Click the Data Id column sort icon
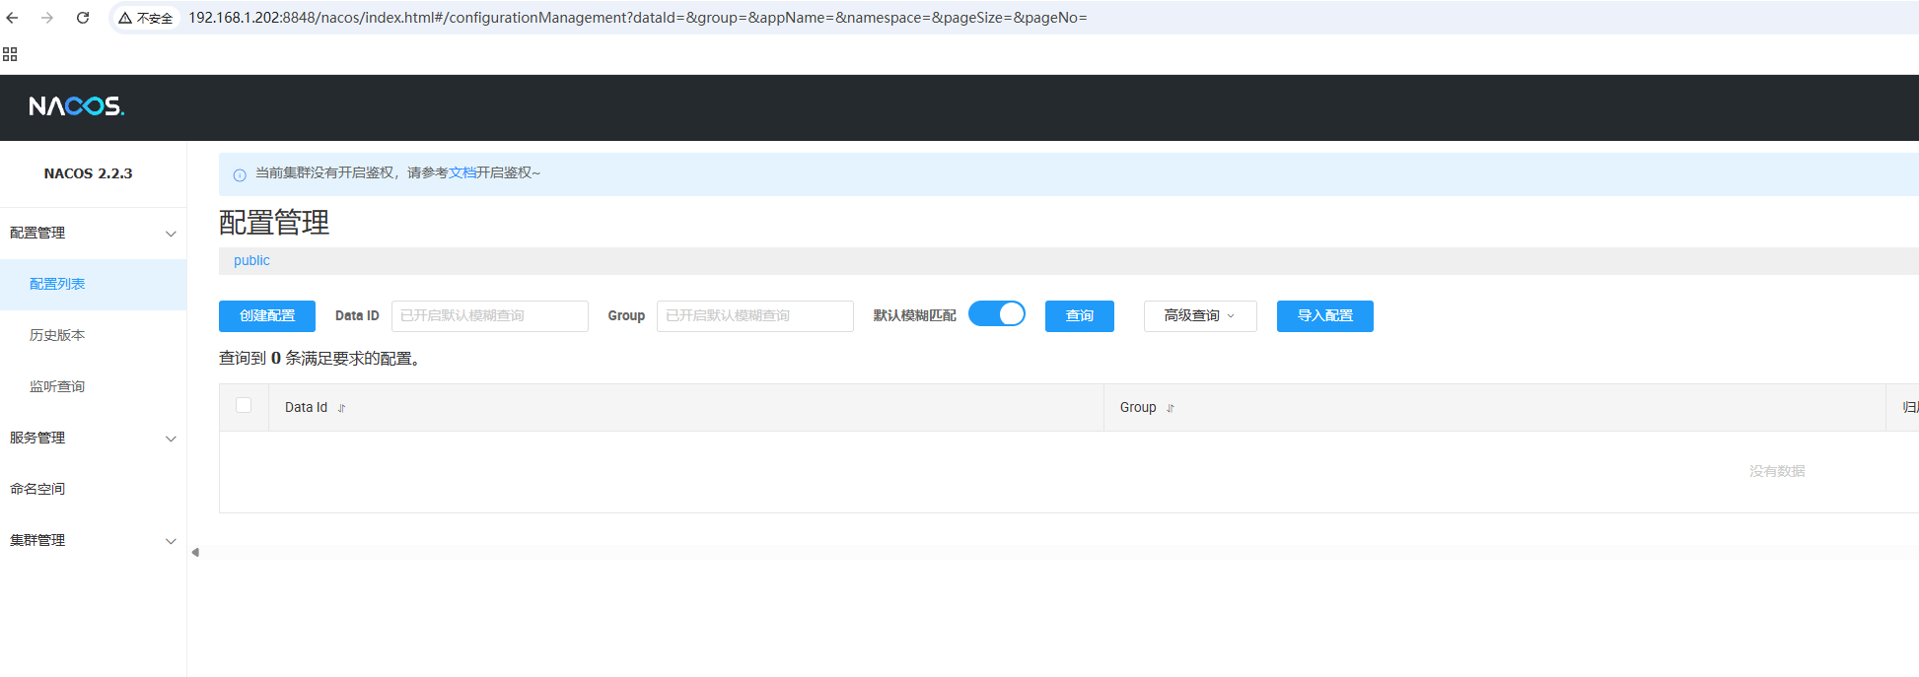 point(341,408)
